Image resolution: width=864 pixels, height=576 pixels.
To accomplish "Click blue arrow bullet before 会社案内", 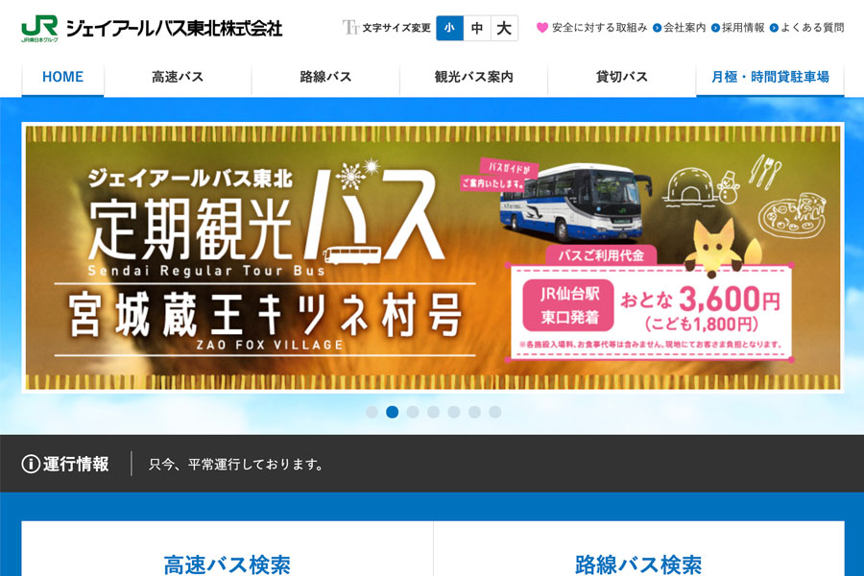I will (x=657, y=28).
